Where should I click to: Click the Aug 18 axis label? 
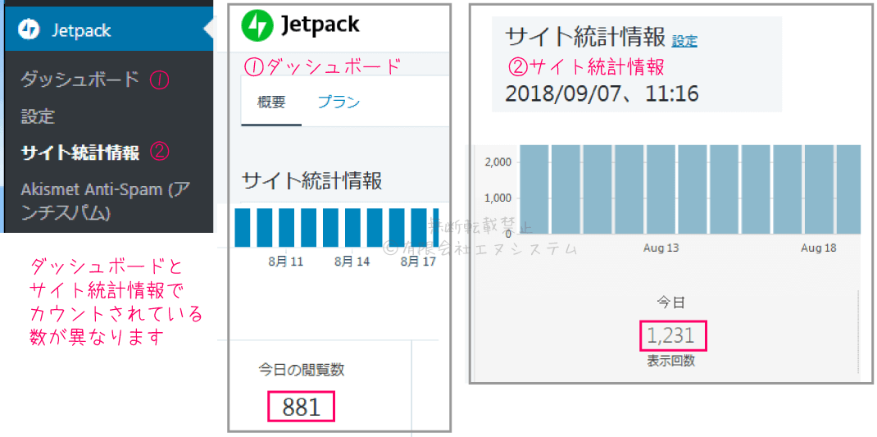pos(819,248)
